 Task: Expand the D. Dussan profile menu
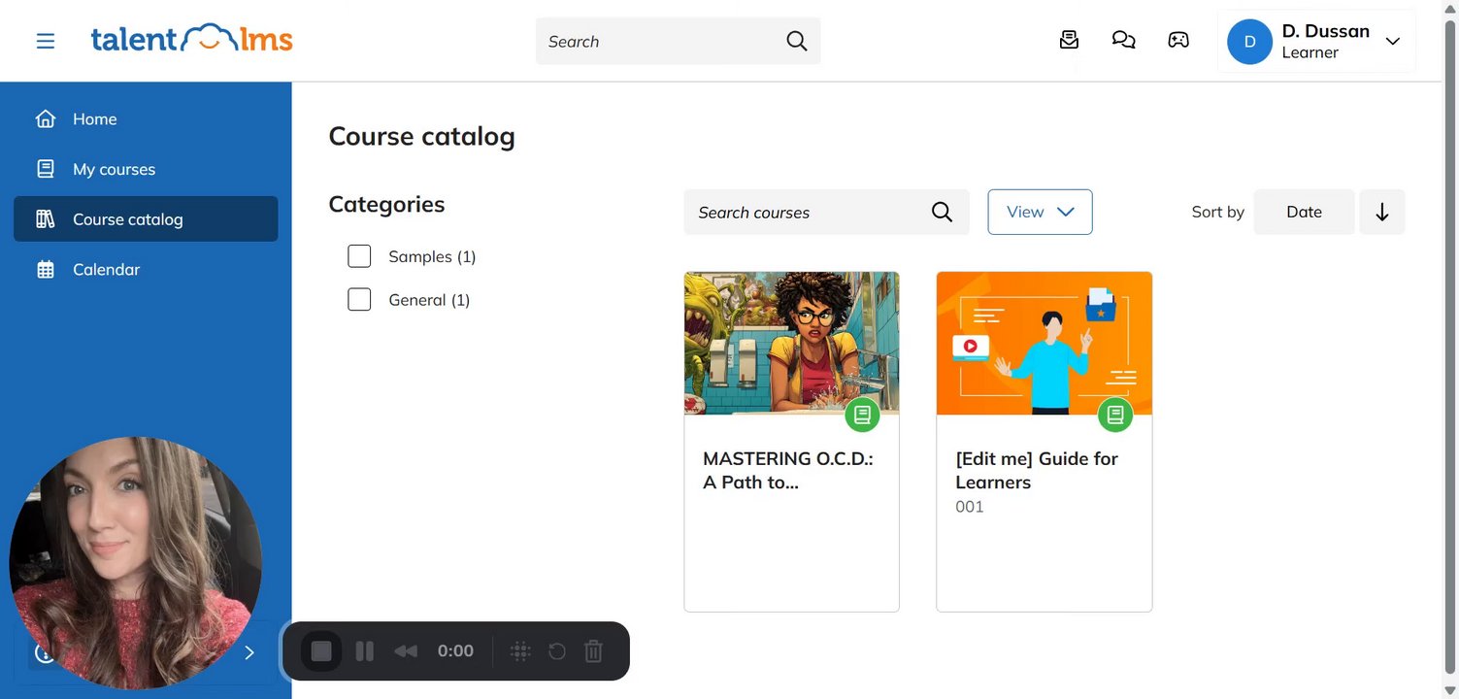(x=1392, y=41)
